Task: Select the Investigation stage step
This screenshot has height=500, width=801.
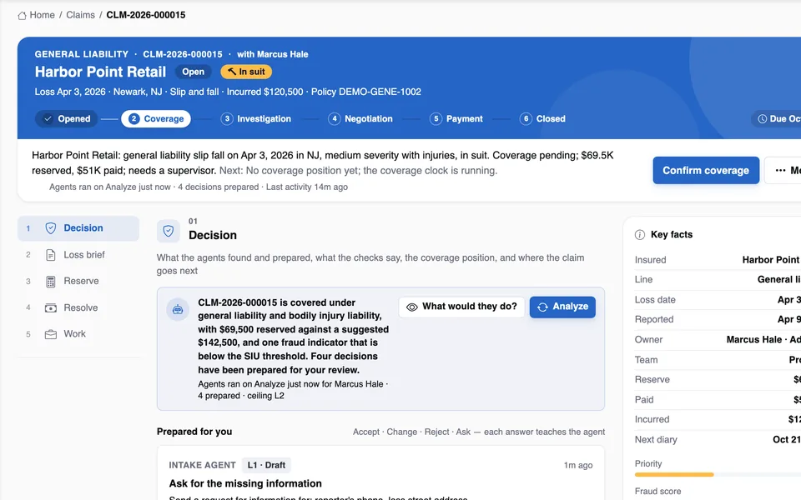Action: [x=256, y=119]
